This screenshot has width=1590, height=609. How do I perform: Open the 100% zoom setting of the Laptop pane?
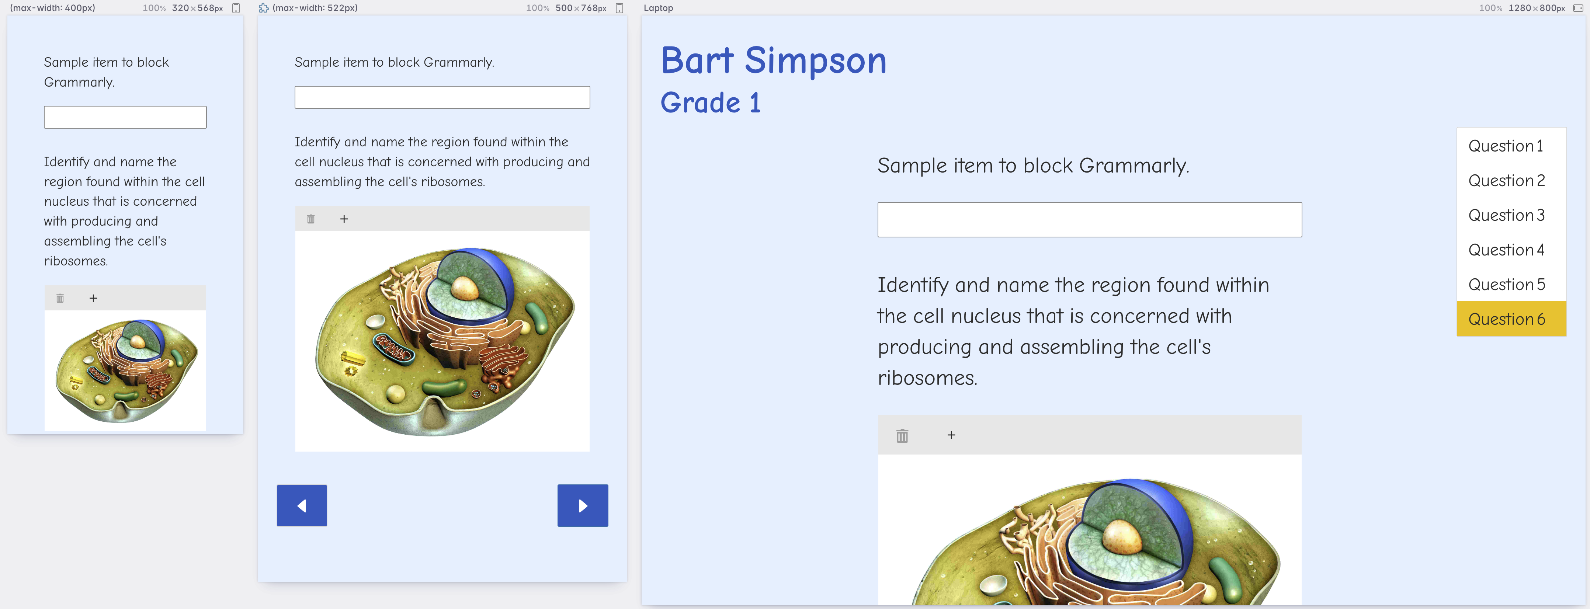(1490, 8)
